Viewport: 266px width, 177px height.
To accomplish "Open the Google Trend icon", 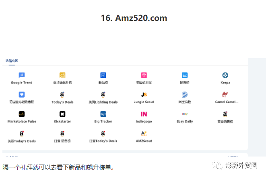I will click(x=22, y=75).
